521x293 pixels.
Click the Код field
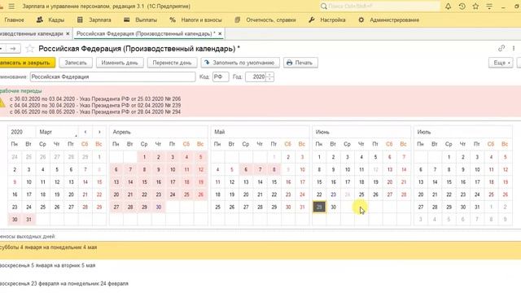click(221, 77)
